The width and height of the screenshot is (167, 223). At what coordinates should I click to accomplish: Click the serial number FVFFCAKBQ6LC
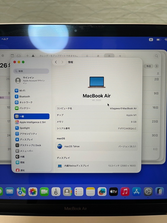[127, 128]
